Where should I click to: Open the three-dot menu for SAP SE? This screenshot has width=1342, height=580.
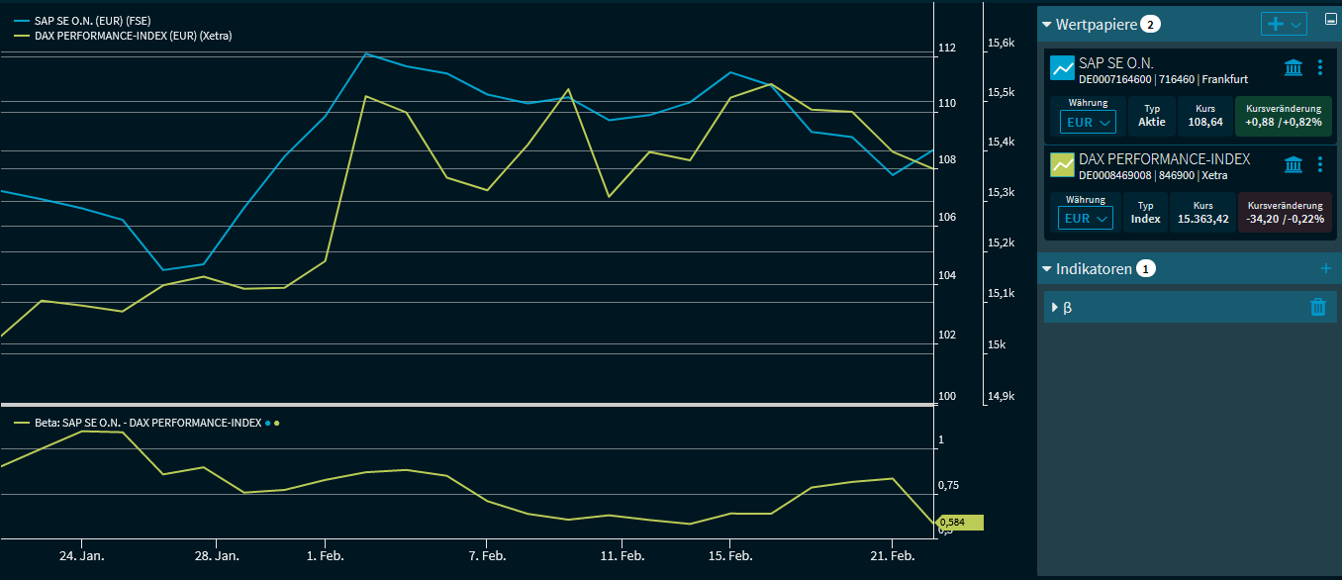tap(1319, 67)
